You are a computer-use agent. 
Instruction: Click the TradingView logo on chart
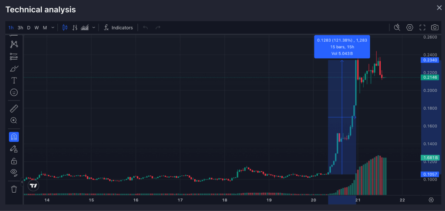click(33, 185)
